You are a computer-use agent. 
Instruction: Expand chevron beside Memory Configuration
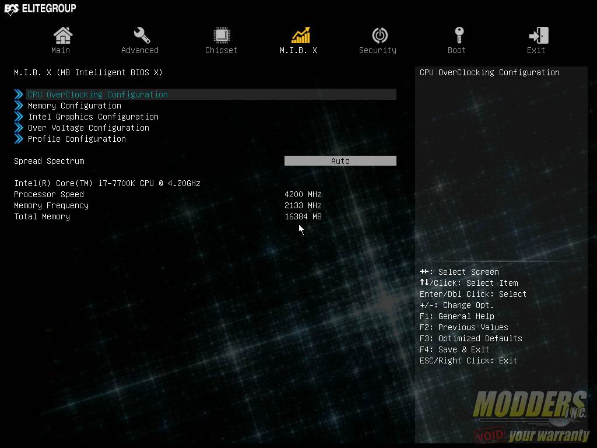click(x=19, y=105)
